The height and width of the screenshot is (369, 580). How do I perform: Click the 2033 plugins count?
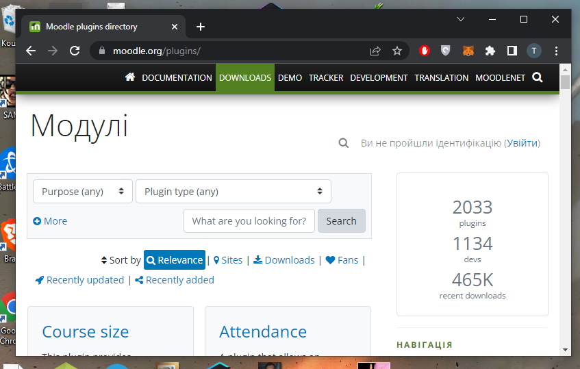(x=472, y=207)
